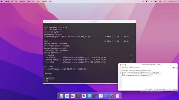Image resolution: width=179 pixels, height=100 pixels.
Task: Click 'sudo plymouth-set-default-theme macOS -R' line in KWrite
Action: point(137,76)
